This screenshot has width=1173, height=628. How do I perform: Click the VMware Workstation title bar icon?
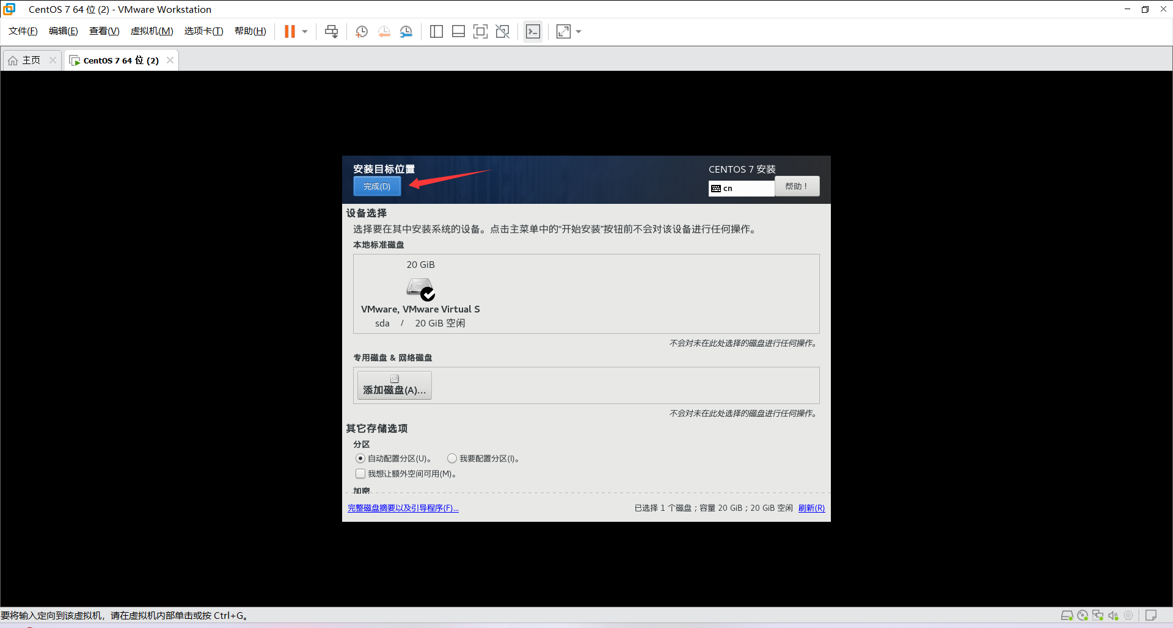(9, 9)
